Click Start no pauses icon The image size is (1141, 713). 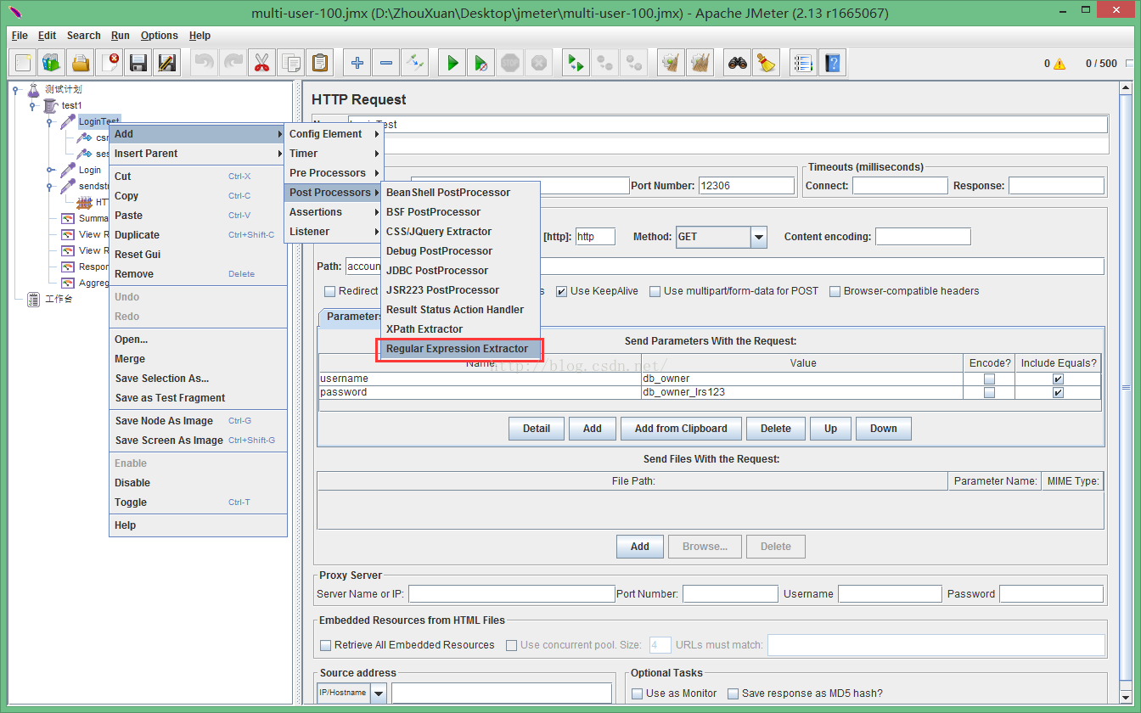[481, 63]
